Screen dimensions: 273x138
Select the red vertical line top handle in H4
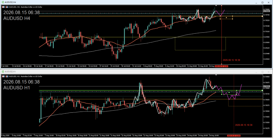(222, 6)
